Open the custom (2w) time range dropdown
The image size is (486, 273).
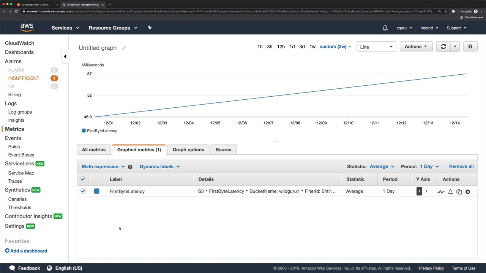[335, 47]
